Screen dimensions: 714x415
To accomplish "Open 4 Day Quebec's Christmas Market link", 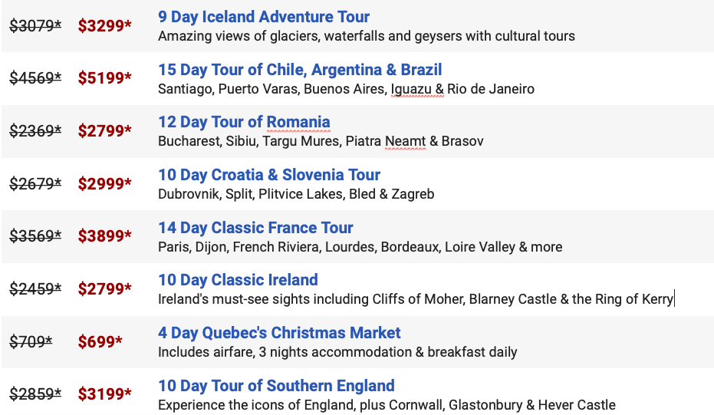I will point(279,333).
